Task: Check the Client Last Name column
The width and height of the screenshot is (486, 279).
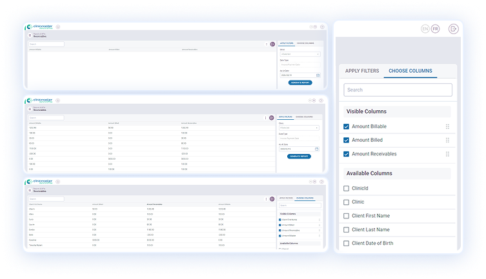Action: click(347, 229)
